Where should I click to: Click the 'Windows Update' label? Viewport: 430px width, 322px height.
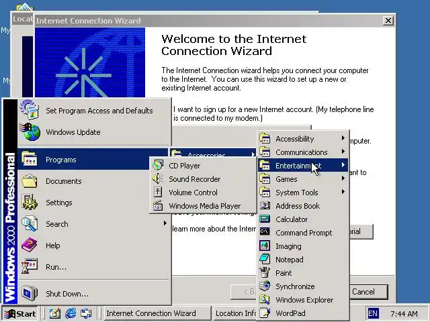click(x=73, y=132)
